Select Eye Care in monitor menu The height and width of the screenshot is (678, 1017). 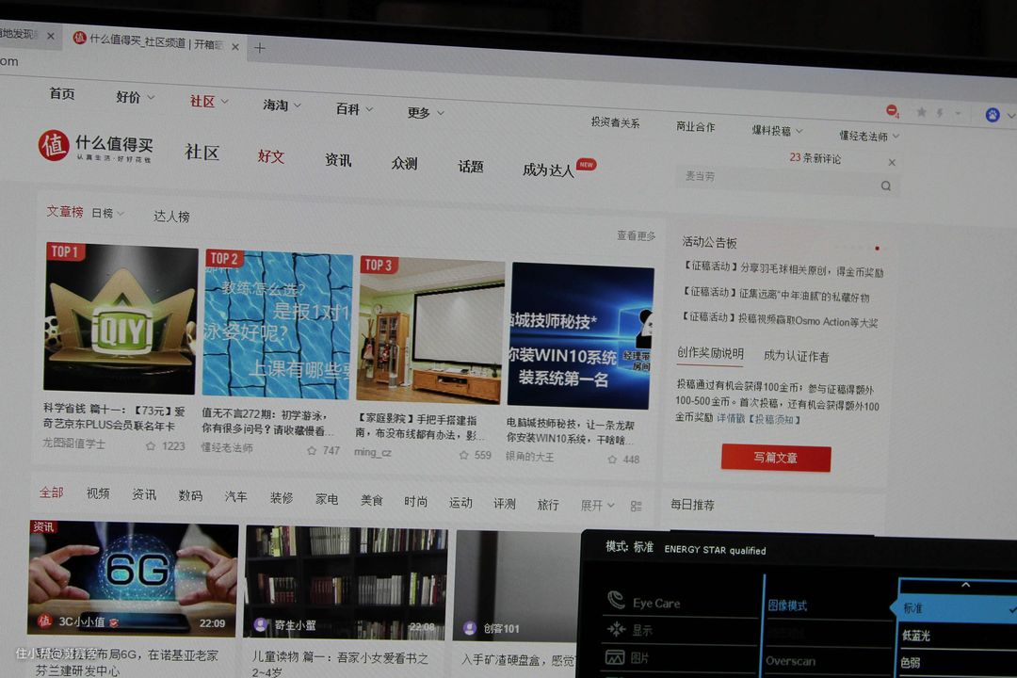click(x=655, y=603)
